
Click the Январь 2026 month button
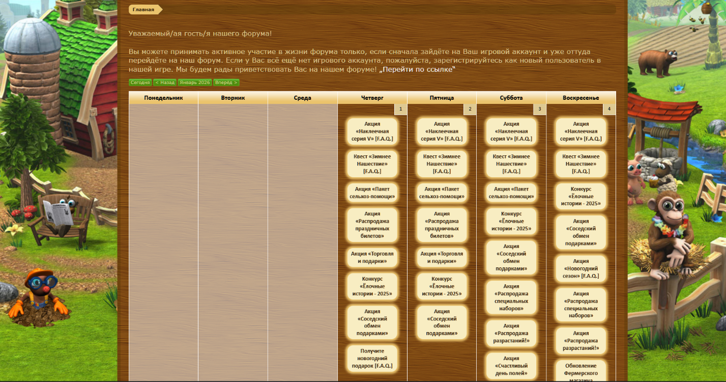point(195,83)
